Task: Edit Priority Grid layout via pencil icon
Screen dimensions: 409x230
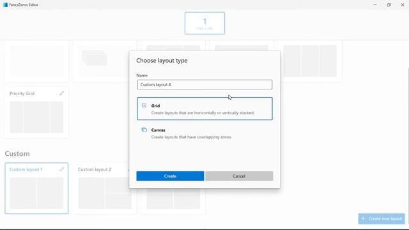Action: point(61,93)
